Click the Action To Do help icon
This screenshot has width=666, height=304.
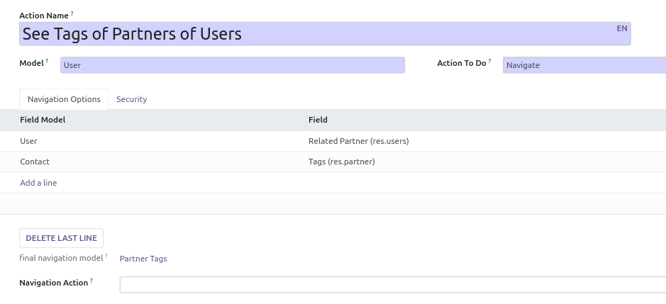[490, 62]
